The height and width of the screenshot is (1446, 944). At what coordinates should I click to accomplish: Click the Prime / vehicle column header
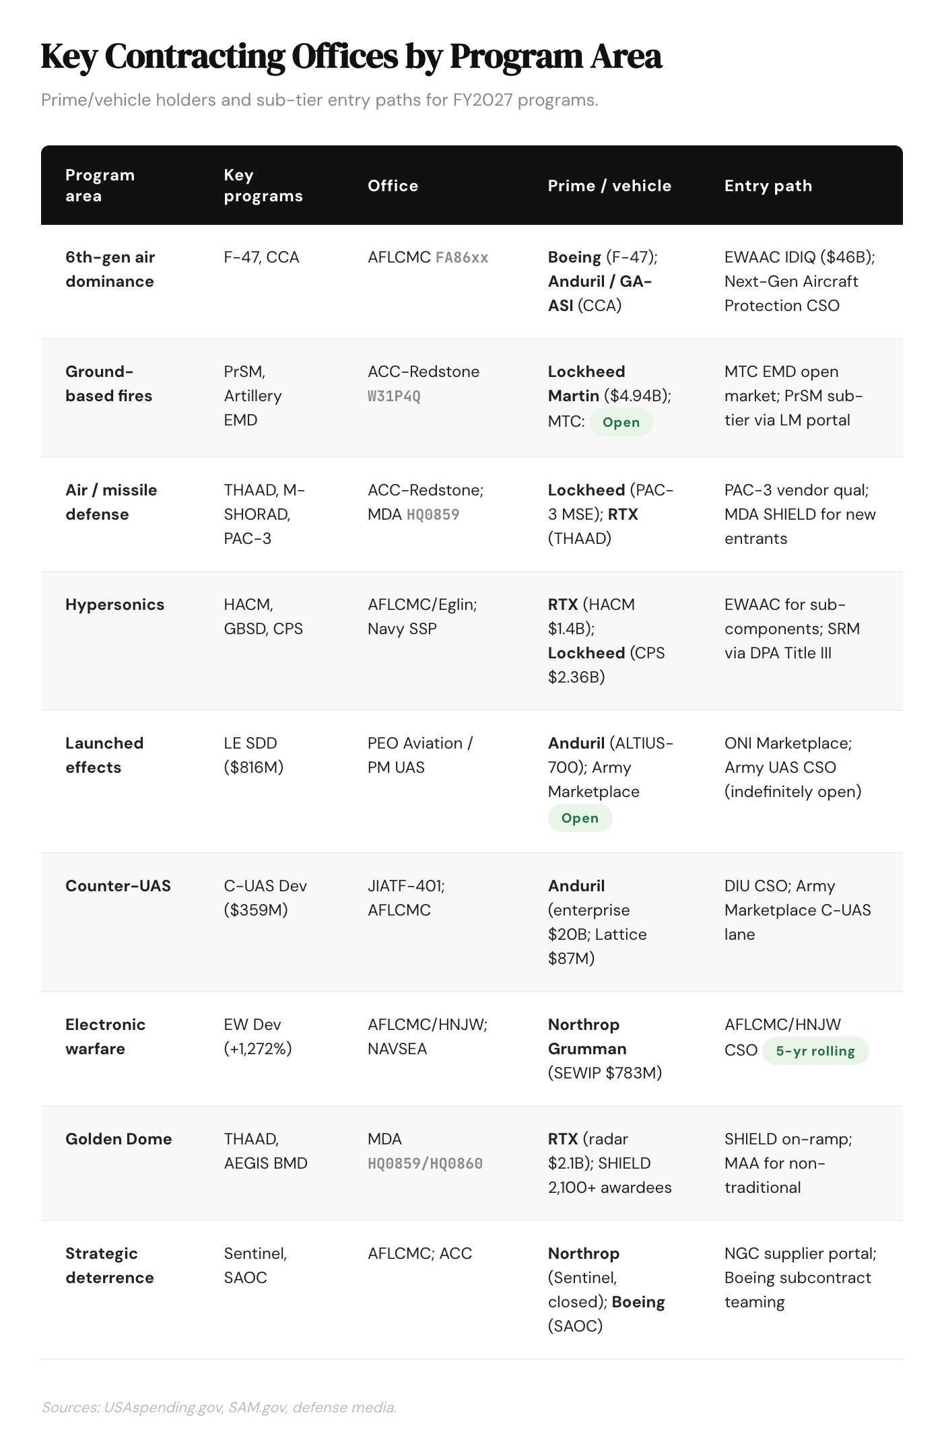[x=609, y=185]
